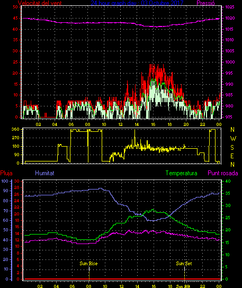Click the red 24 rain axis value
The height and width of the screenshot is (288, 242).
17,201
